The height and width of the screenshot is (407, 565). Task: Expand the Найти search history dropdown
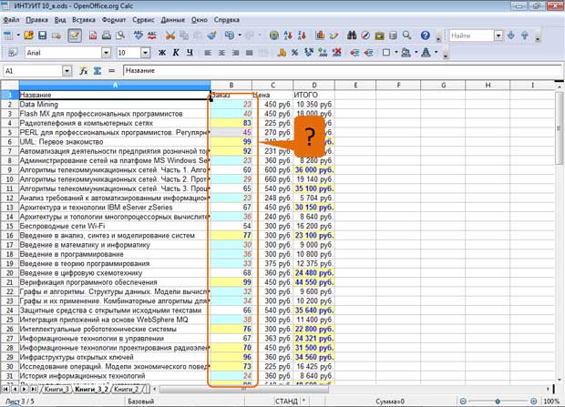click(x=498, y=36)
